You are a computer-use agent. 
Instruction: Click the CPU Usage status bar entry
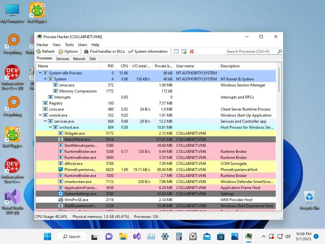(x=51, y=217)
